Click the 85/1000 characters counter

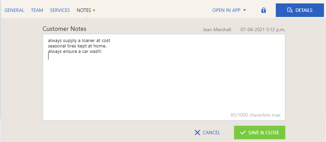(x=255, y=115)
